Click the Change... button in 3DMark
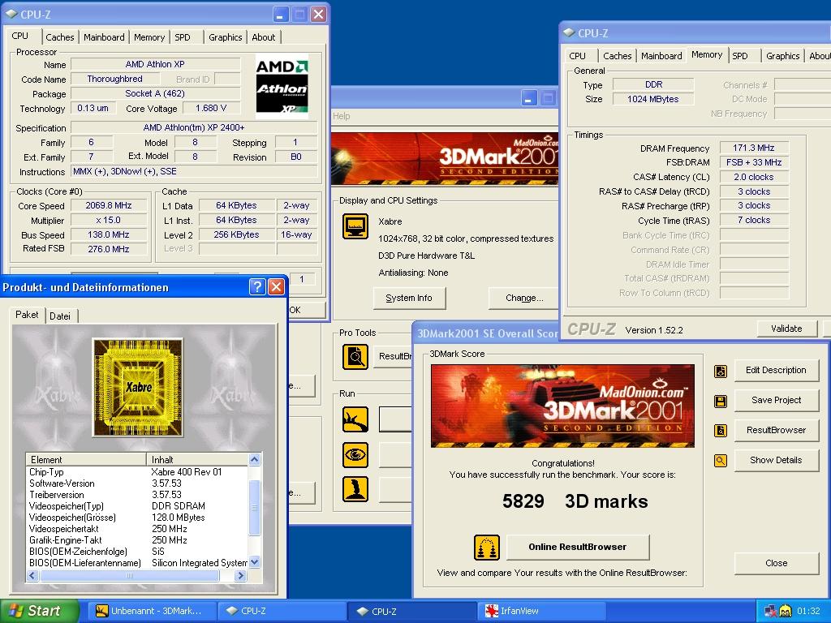Viewport: 831px width, 623px height. pos(523,298)
